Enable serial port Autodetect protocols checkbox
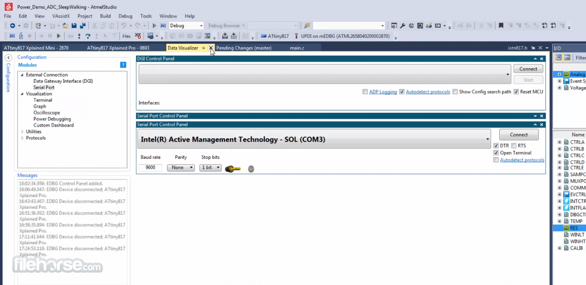586x285 pixels. coord(496,160)
